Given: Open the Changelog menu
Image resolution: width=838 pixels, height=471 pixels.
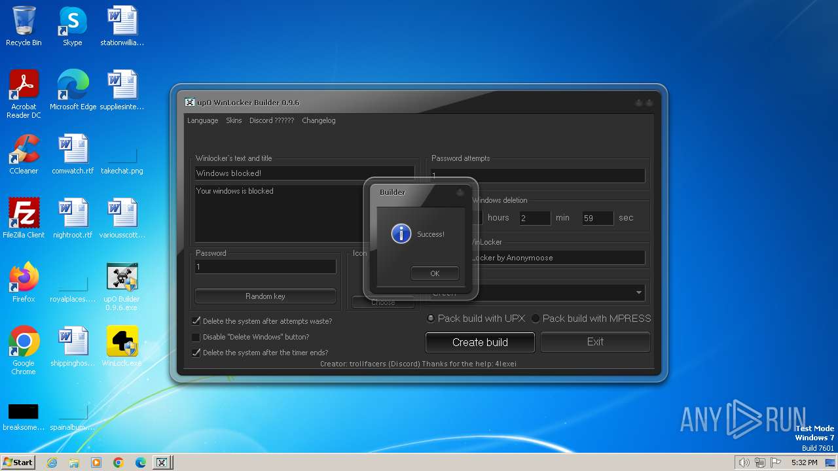Looking at the screenshot, I should click(x=319, y=120).
